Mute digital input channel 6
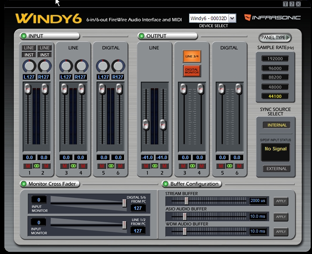The image size is (312, 254). click(x=120, y=166)
